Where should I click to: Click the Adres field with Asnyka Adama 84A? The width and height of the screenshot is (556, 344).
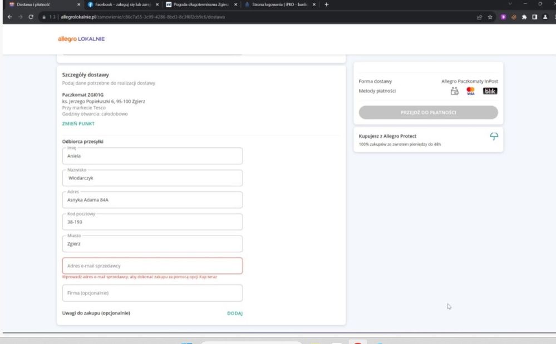(152, 200)
